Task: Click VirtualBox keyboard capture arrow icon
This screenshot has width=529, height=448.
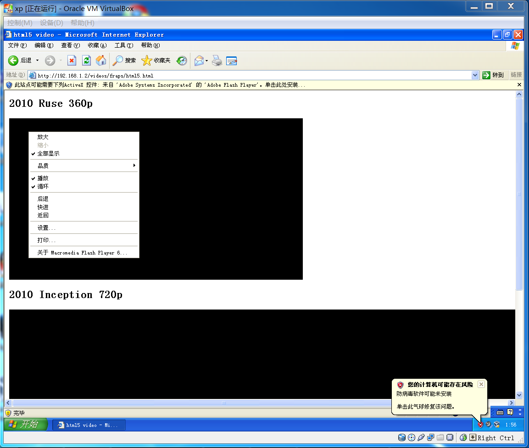Action: pyautogui.click(x=473, y=437)
